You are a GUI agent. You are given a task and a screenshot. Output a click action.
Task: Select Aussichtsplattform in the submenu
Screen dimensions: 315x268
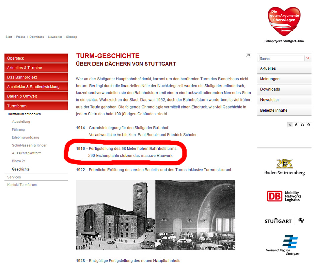(x=26, y=153)
